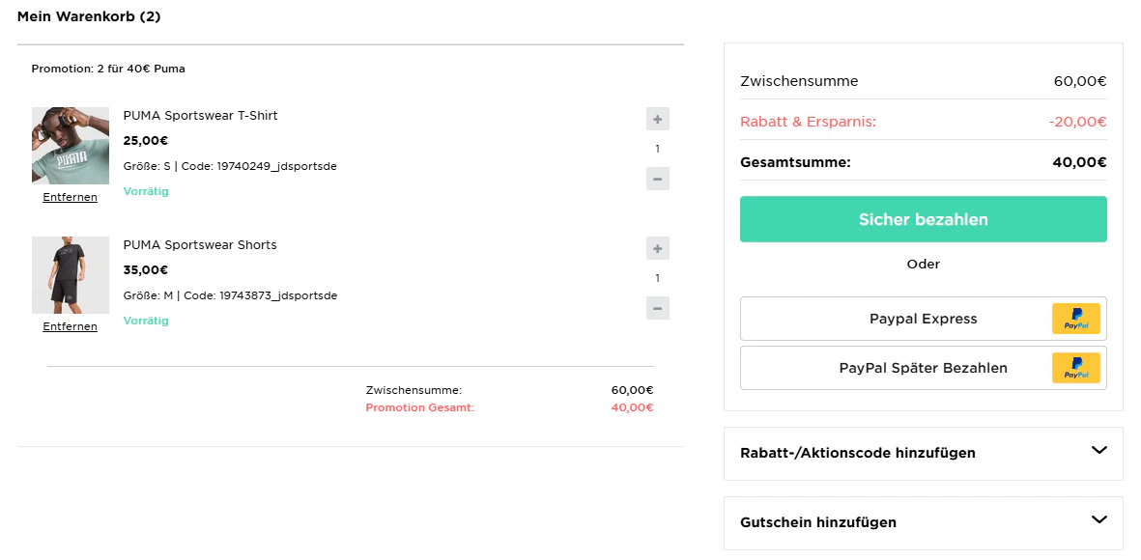Image resolution: width=1141 pixels, height=560 pixels.
Task: Choose PayPal Später Bezahlen option
Action: 924,368
